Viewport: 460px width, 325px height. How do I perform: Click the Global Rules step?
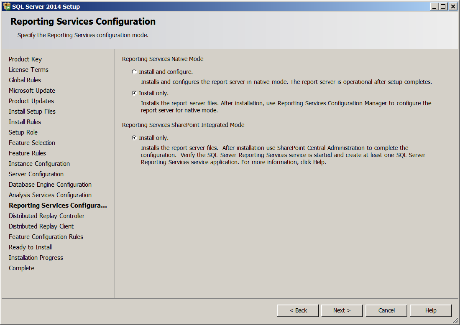(25, 80)
